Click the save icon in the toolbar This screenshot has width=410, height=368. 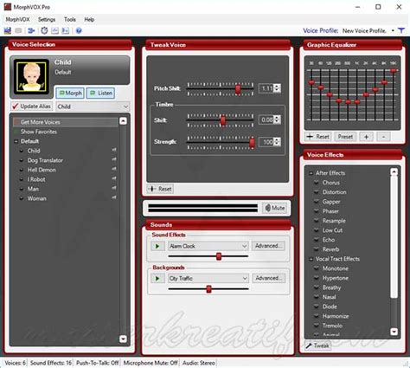pos(8,30)
